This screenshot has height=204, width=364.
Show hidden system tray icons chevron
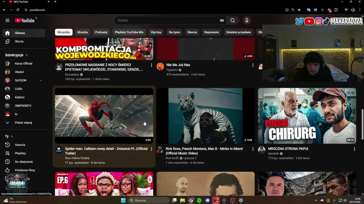click(316, 200)
